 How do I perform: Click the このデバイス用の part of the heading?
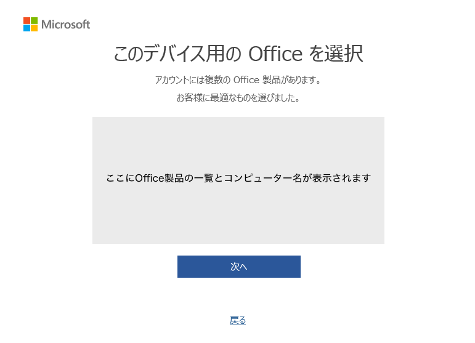[x=177, y=54]
